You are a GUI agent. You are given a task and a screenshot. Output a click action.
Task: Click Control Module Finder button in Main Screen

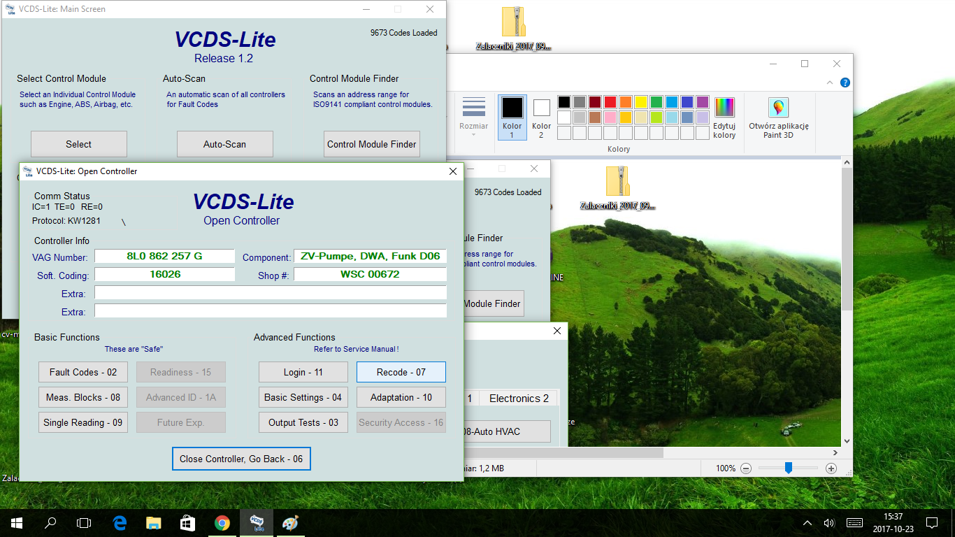coord(372,144)
